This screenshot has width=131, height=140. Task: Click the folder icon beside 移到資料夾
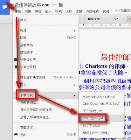point(16,59)
